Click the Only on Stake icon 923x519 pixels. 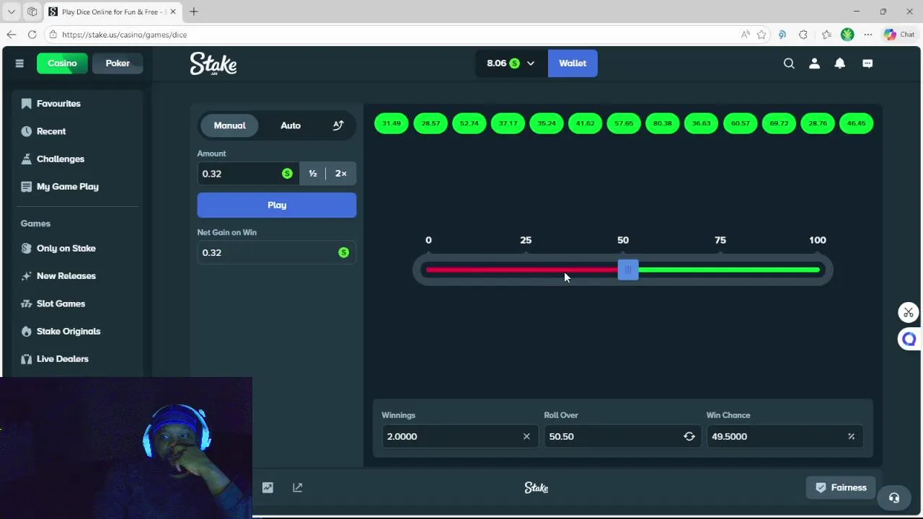pos(27,248)
